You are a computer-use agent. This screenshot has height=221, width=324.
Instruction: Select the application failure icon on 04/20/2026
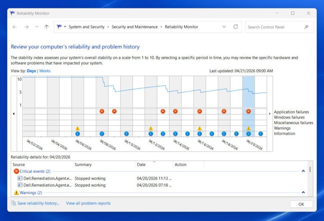click(248, 111)
